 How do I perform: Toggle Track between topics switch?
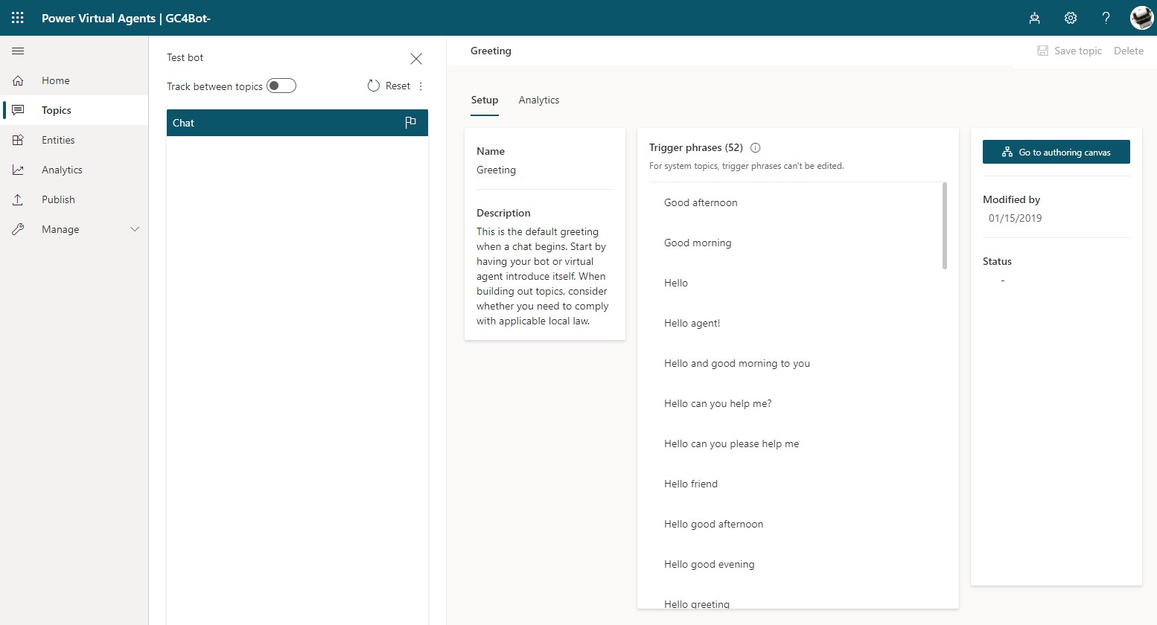point(281,86)
